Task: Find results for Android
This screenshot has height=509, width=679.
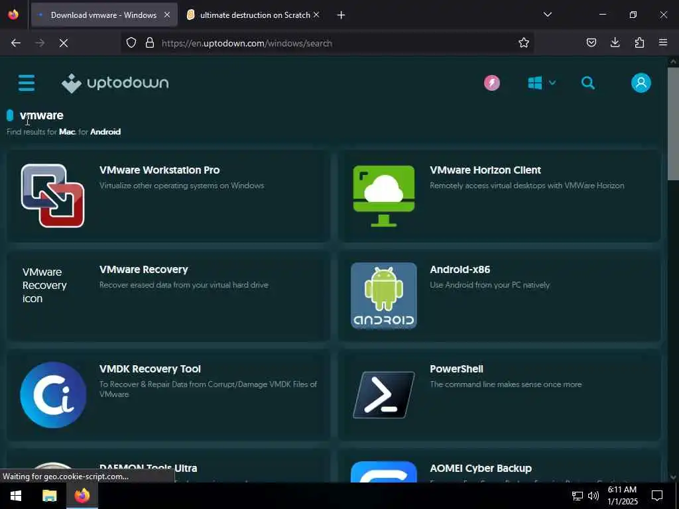Action: pyautogui.click(x=105, y=132)
